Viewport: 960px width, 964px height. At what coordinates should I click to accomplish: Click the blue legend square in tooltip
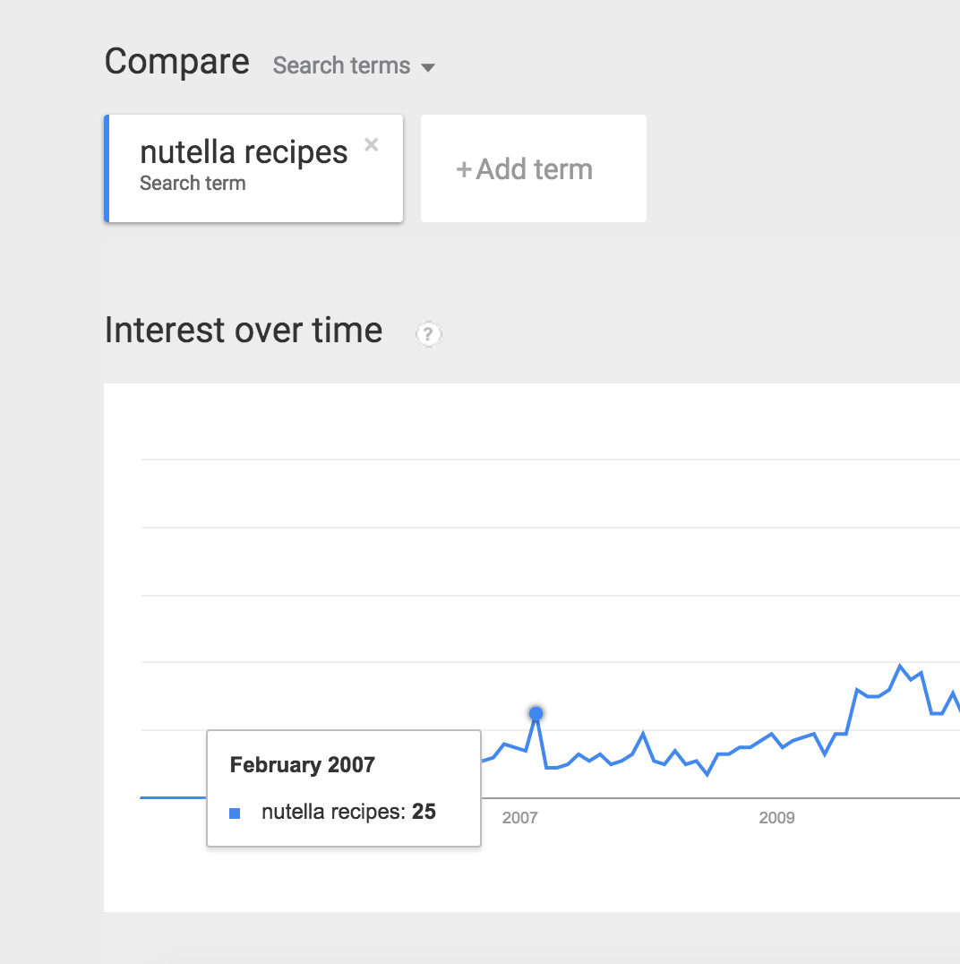pyautogui.click(x=235, y=813)
